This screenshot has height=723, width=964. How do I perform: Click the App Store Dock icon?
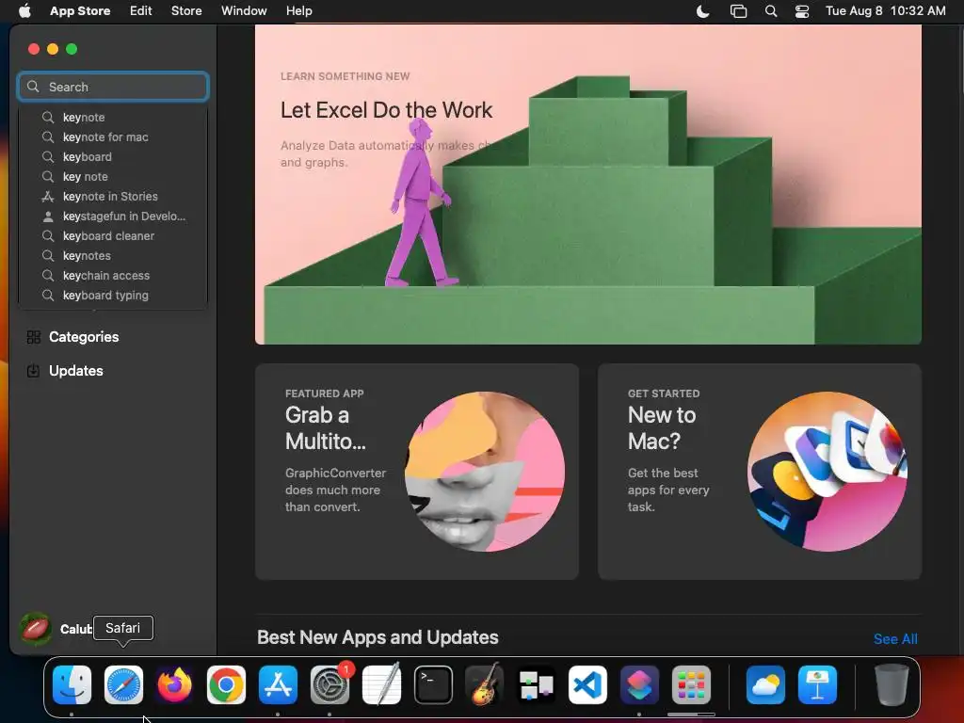point(278,684)
